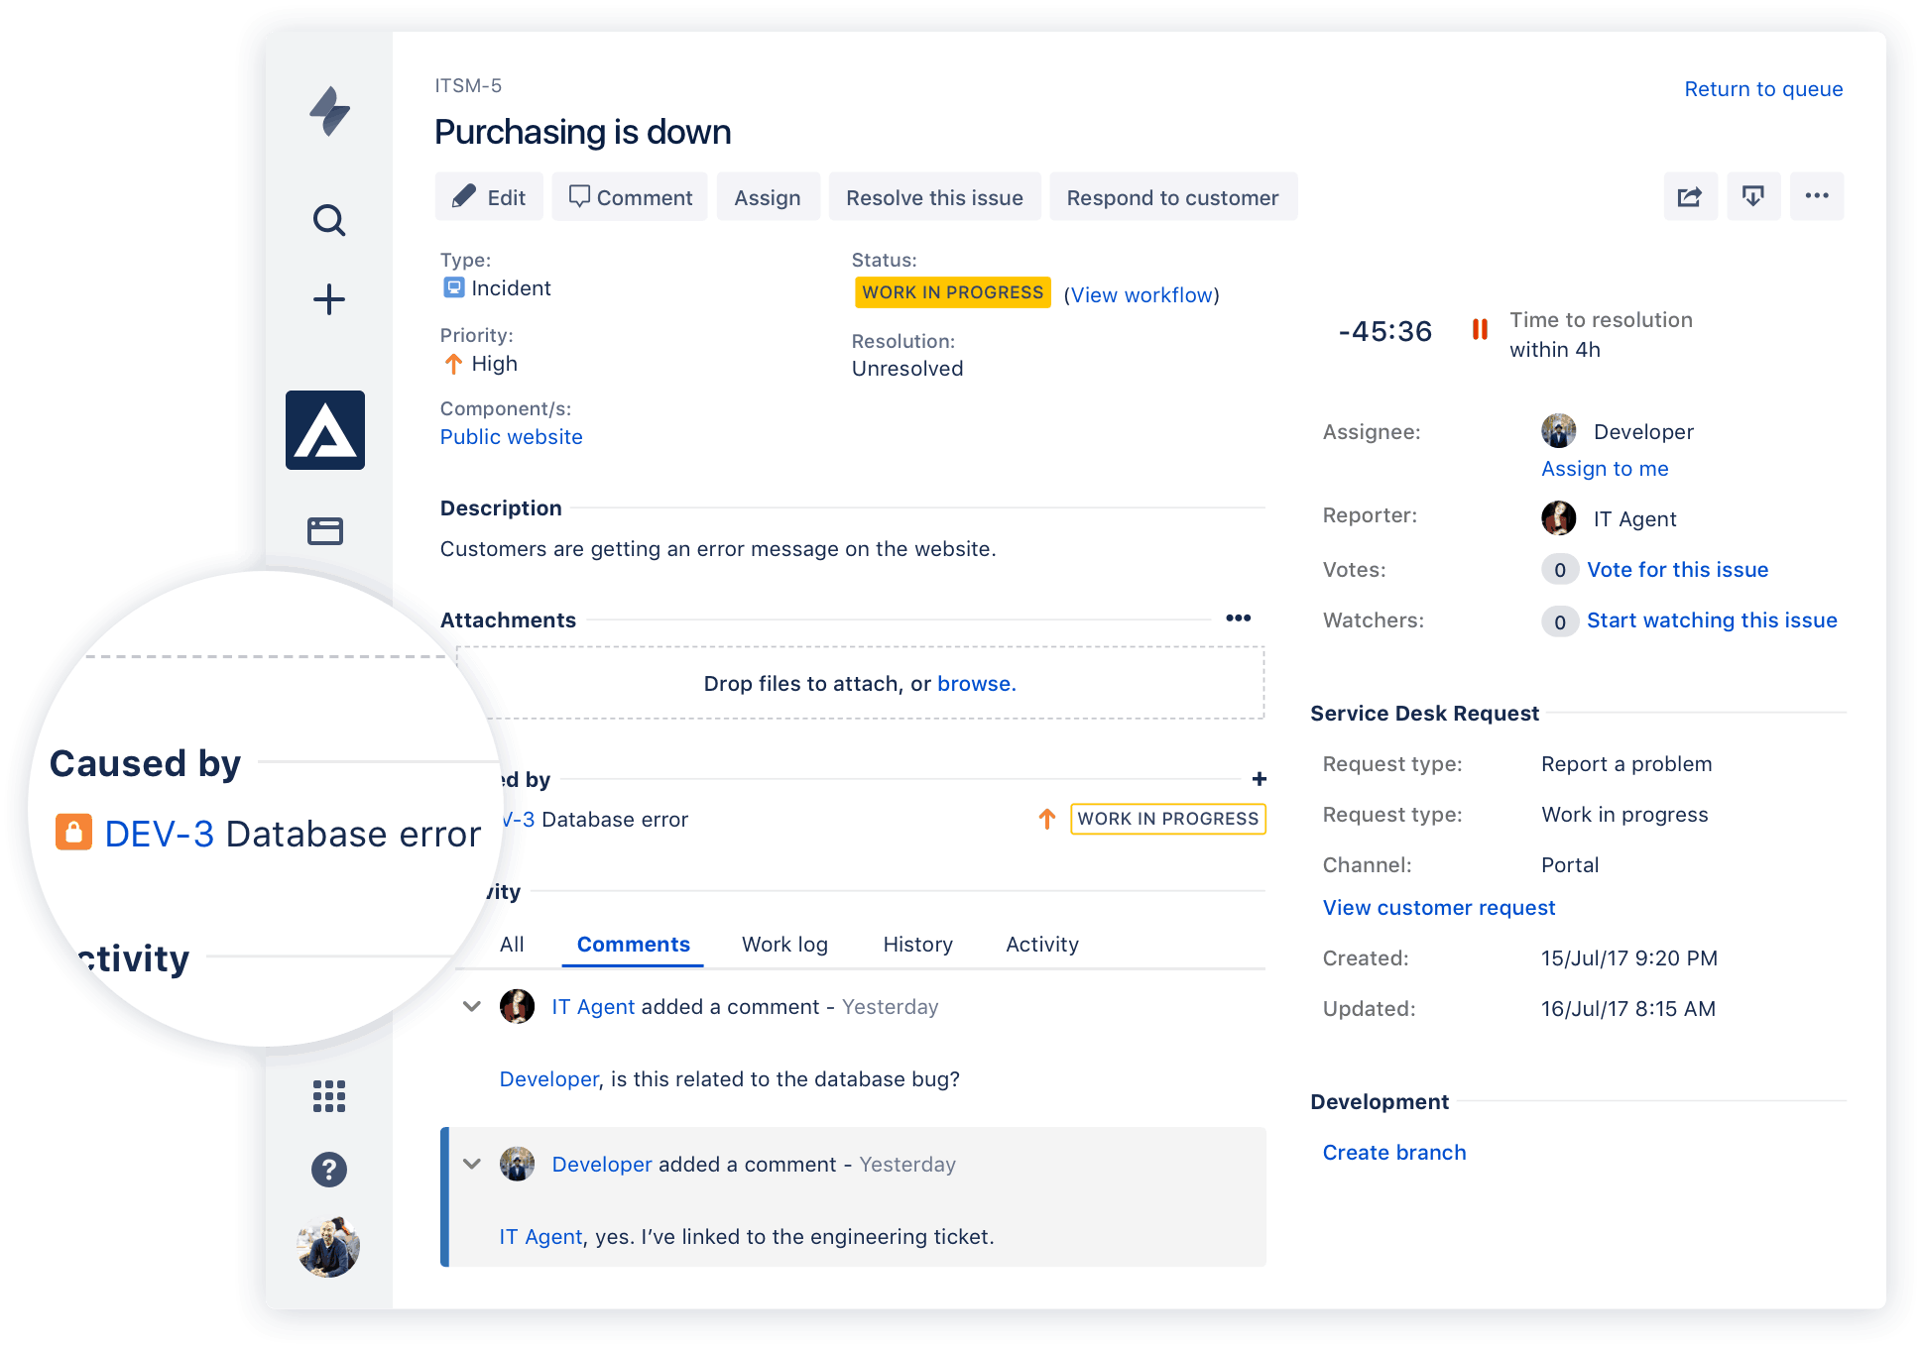Open the DEV-3 link in magnified circle
This screenshot has width=1922, height=1348.
point(160,834)
